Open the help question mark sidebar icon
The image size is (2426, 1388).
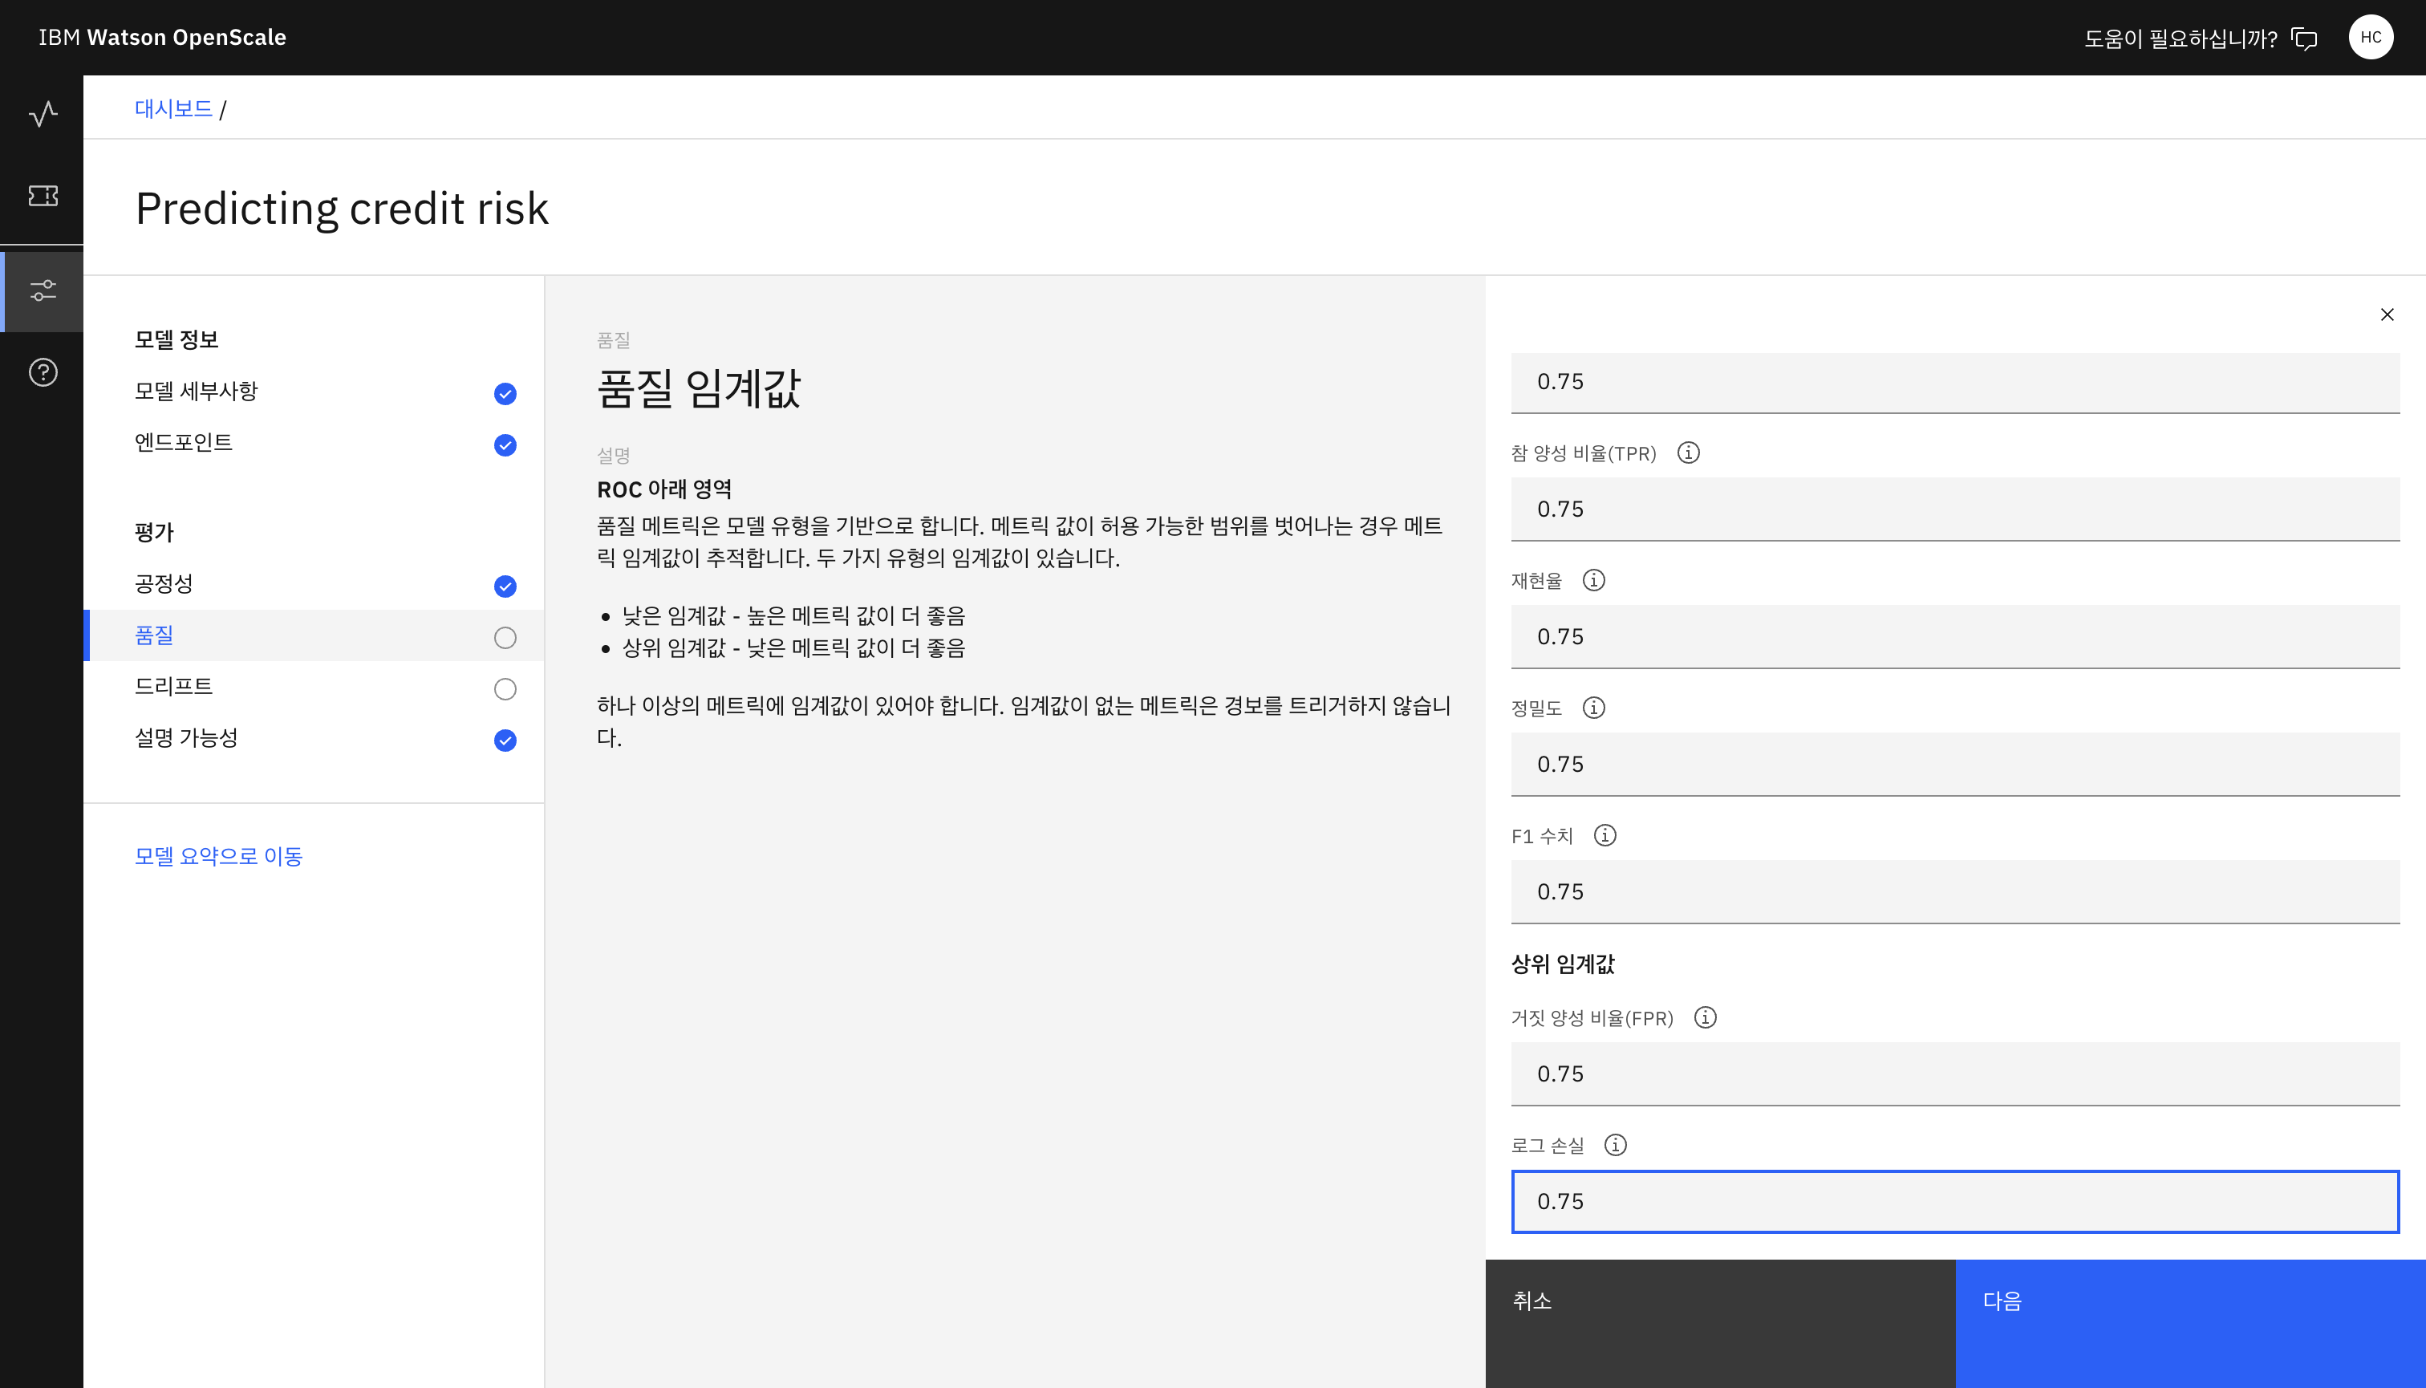(43, 371)
